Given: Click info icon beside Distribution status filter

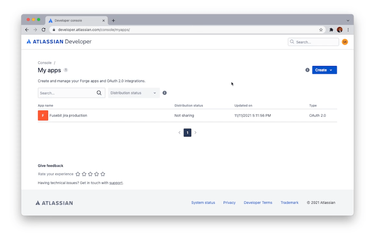Looking at the screenshot, I should (165, 93).
